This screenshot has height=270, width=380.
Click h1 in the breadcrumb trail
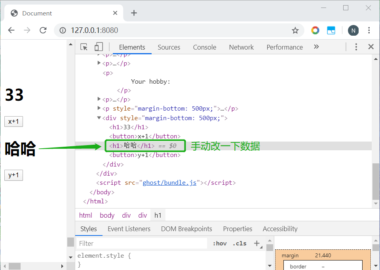click(x=158, y=215)
